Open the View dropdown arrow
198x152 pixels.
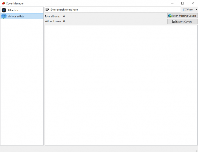(x=196, y=10)
